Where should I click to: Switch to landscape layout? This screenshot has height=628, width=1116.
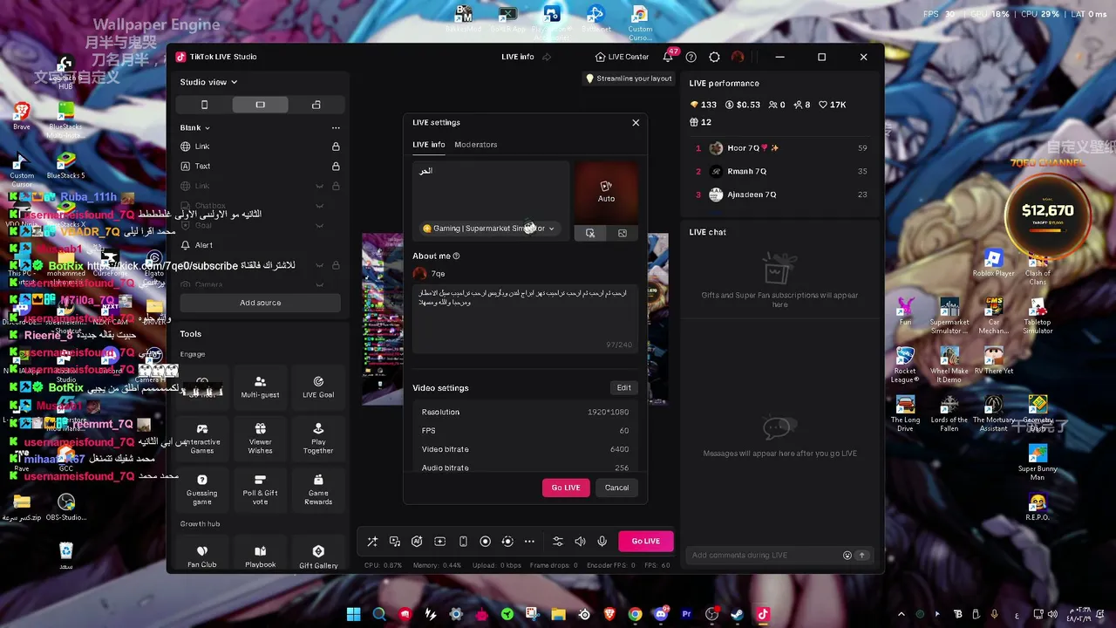pyautogui.click(x=260, y=105)
